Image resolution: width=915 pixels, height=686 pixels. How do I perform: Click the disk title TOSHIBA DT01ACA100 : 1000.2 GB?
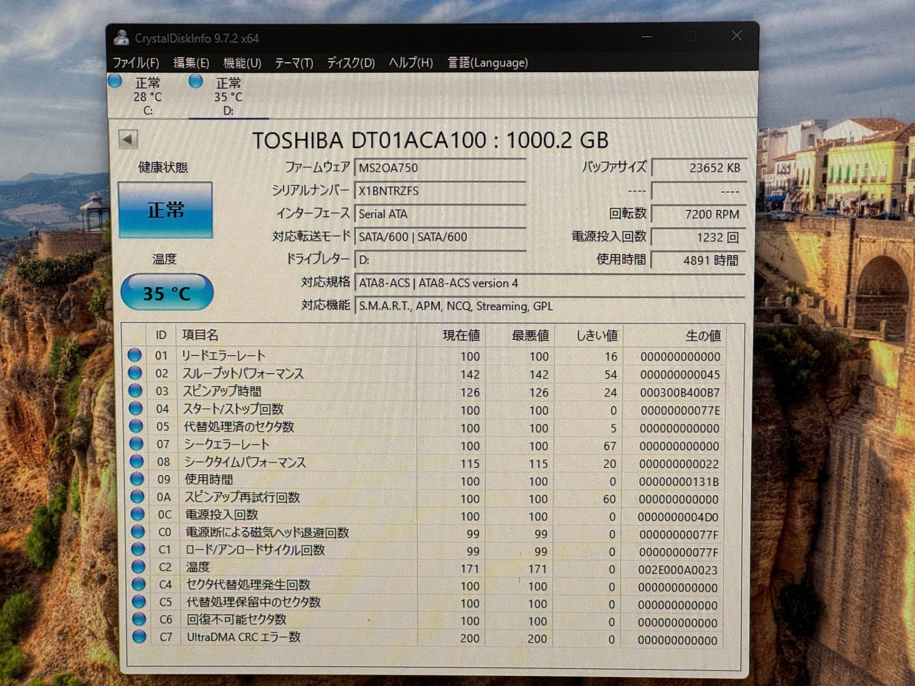point(431,140)
